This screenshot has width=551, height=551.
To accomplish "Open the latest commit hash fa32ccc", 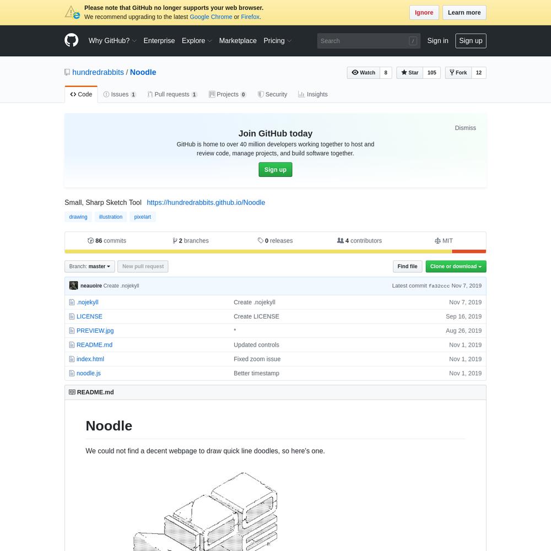I will click(x=439, y=286).
